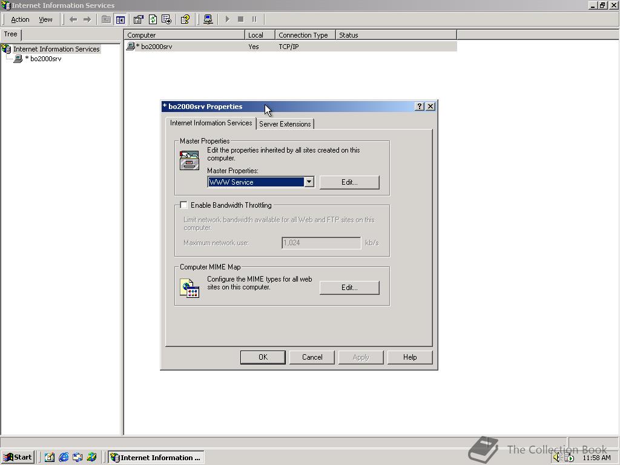Click Internet Information taskbar button
The image size is (620, 465).
click(156, 458)
